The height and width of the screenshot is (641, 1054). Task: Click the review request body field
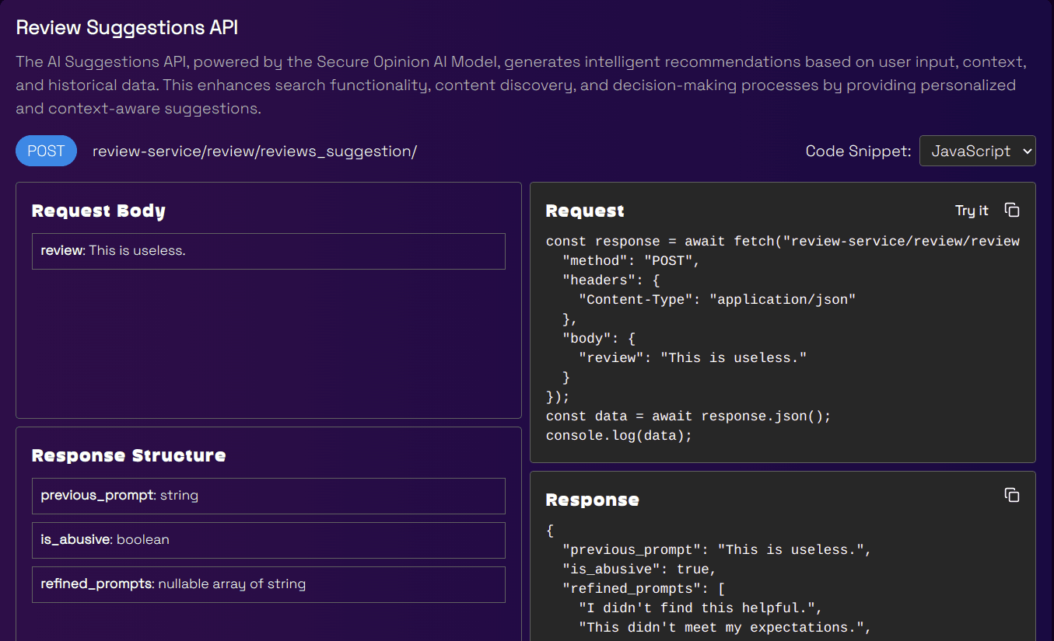point(268,251)
